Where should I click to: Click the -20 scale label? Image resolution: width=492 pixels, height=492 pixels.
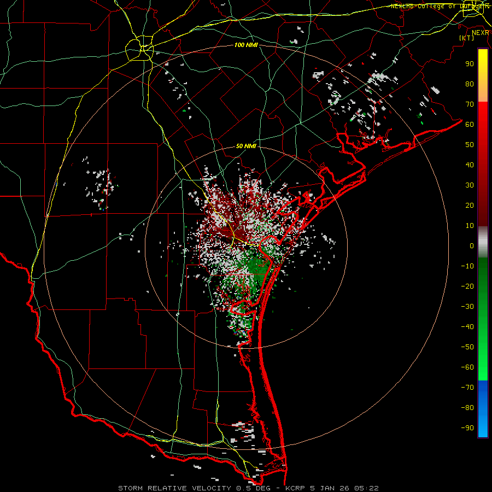pyautogui.click(x=467, y=286)
